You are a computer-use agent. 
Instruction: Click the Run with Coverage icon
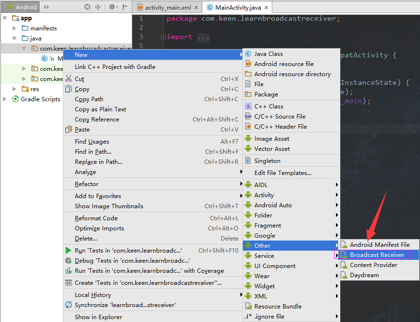pos(69,271)
